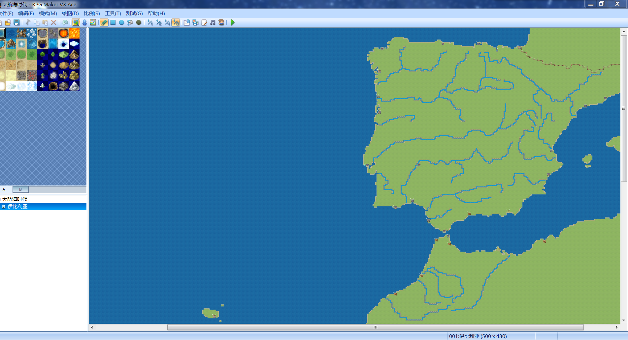Select the 伊比利亚 map in tree
Screen dimensions: 628x340
pyautogui.click(x=17, y=207)
